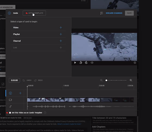Open the send feedback icon

pyautogui.click(x=102, y=13)
